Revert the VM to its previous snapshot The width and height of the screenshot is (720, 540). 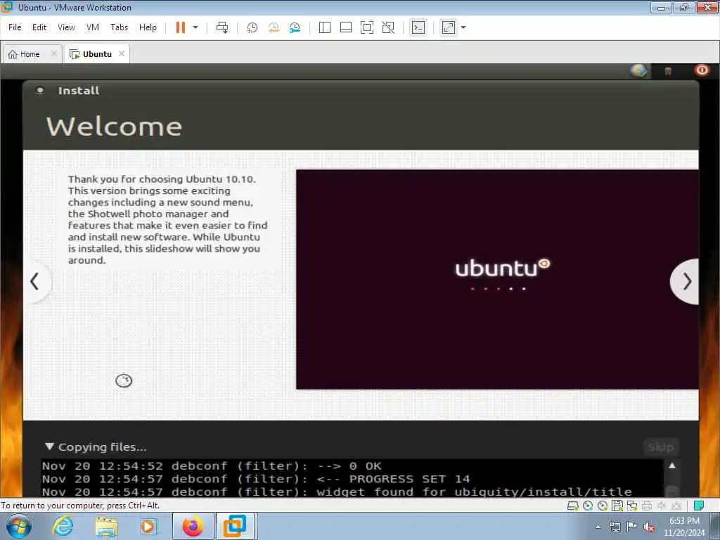tap(274, 27)
